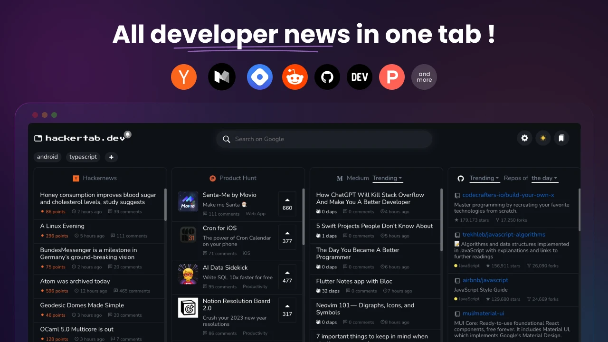This screenshot has height=342, width=608.
Task: Open settings with the gear icon
Action: coord(524,138)
